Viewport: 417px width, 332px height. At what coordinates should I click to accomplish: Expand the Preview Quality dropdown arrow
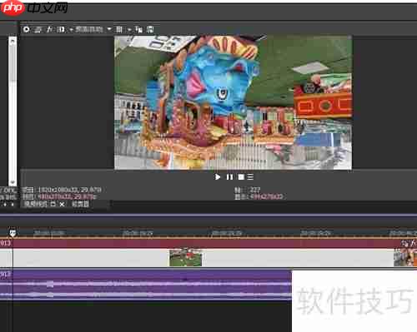pos(109,29)
